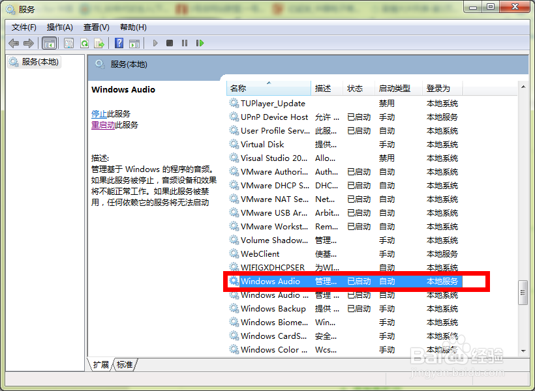This screenshot has height=391, width=535.
Task: Click the Refresh toolbar icon
Action: (84, 43)
